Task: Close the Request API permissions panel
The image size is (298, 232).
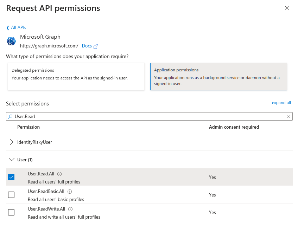Action: 287,8
